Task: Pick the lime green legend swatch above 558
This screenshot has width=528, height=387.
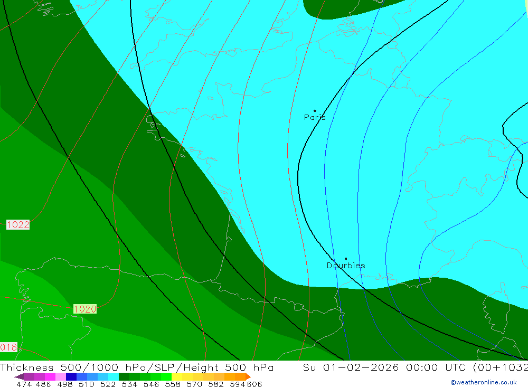Action: 166,376
